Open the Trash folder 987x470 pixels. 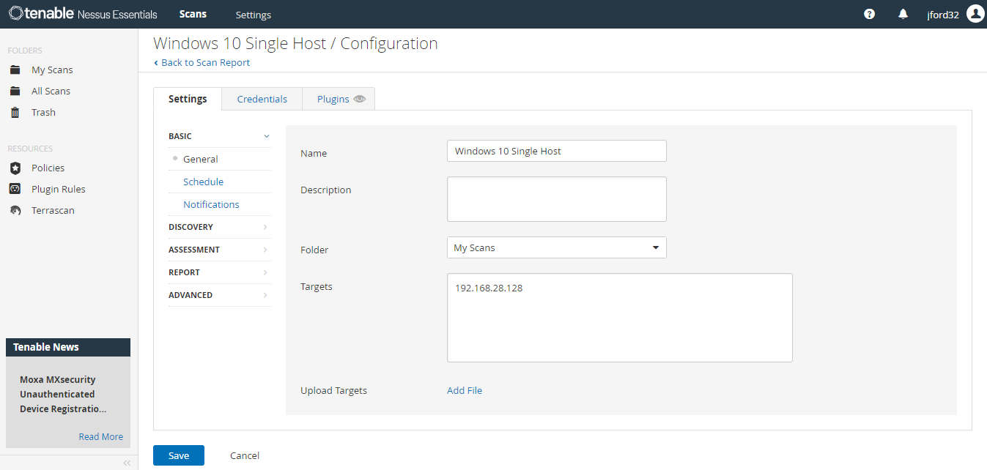tap(43, 112)
